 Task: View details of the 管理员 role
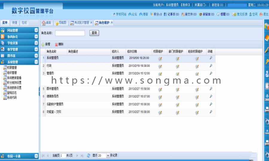[x=211, y=73]
